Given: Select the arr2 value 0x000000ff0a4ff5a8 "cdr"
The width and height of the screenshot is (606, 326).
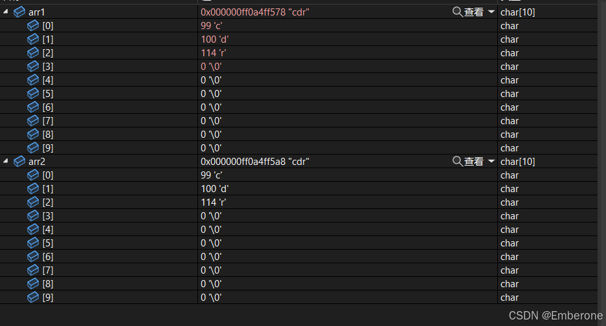Looking at the screenshot, I should coord(254,162).
